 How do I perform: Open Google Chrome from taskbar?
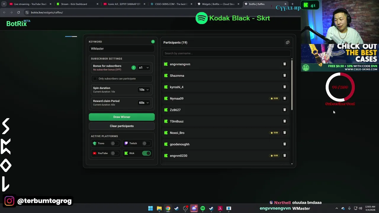[168, 208]
